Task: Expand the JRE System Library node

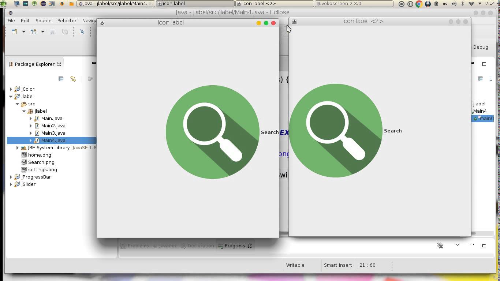Action: click(18, 147)
